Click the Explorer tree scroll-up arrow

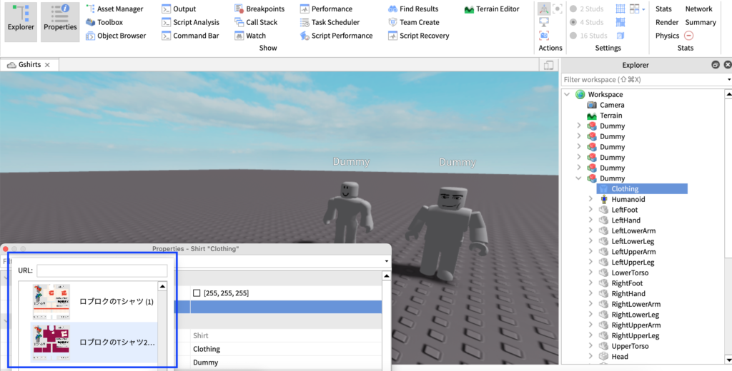(x=728, y=94)
